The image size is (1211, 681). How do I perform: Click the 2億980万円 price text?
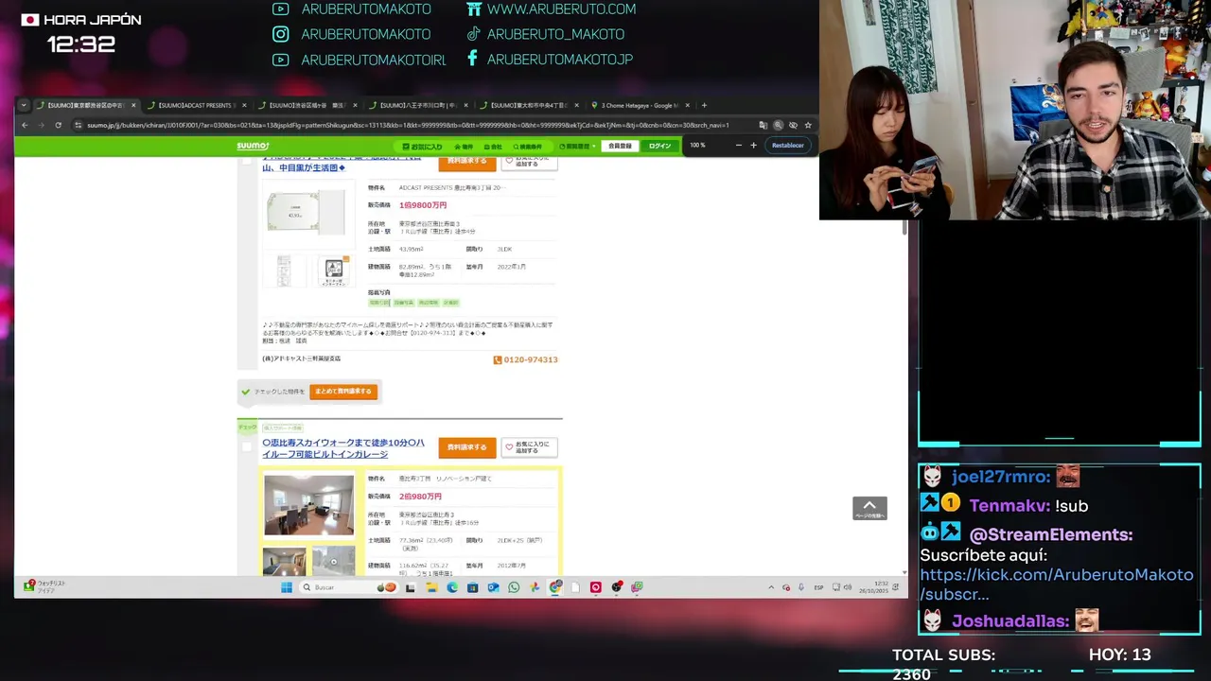[x=420, y=497]
